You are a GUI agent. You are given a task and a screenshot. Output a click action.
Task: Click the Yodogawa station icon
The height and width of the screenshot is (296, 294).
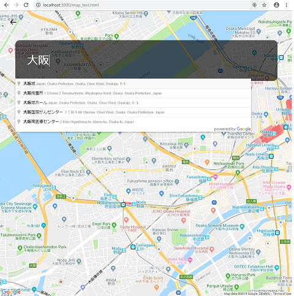click(x=54, y=188)
